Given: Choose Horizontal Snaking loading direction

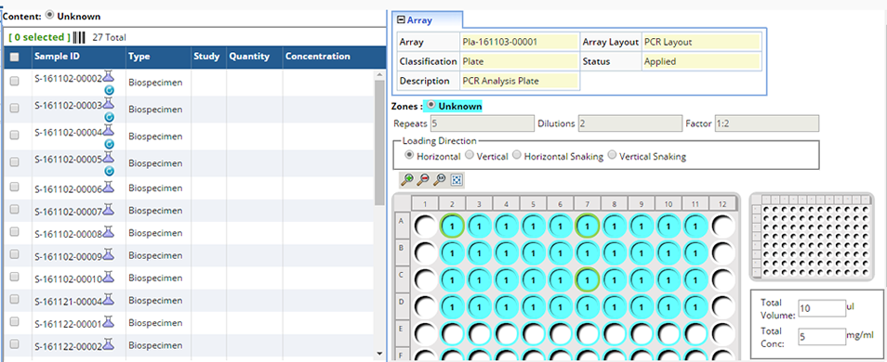Looking at the screenshot, I should coord(516,155).
